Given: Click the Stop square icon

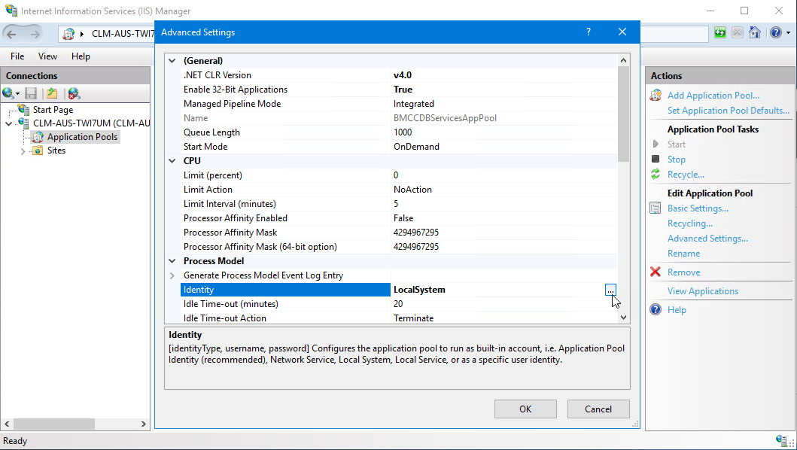Looking at the screenshot, I should (x=656, y=159).
